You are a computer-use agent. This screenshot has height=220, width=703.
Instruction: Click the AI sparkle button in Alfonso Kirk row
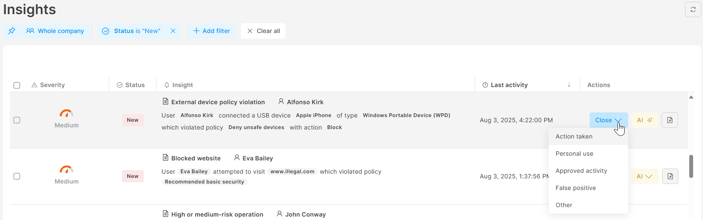tap(645, 120)
